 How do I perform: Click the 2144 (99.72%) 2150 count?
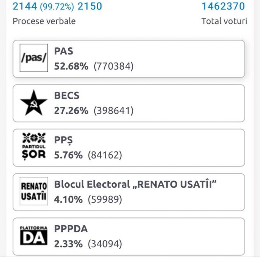[x=57, y=6]
